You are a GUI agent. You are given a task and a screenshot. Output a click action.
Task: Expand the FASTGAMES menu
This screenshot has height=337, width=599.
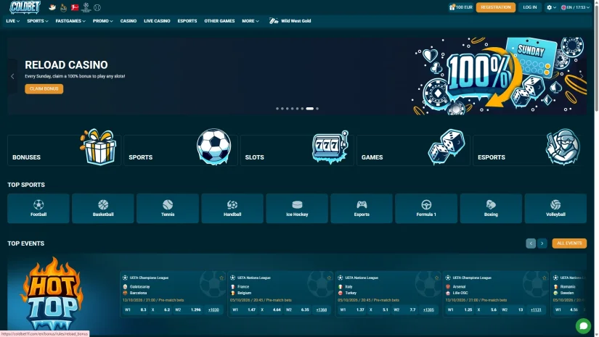pyautogui.click(x=70, y=21)
